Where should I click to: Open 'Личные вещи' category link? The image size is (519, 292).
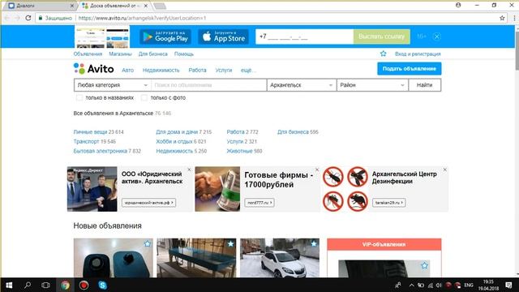point(90,131)
